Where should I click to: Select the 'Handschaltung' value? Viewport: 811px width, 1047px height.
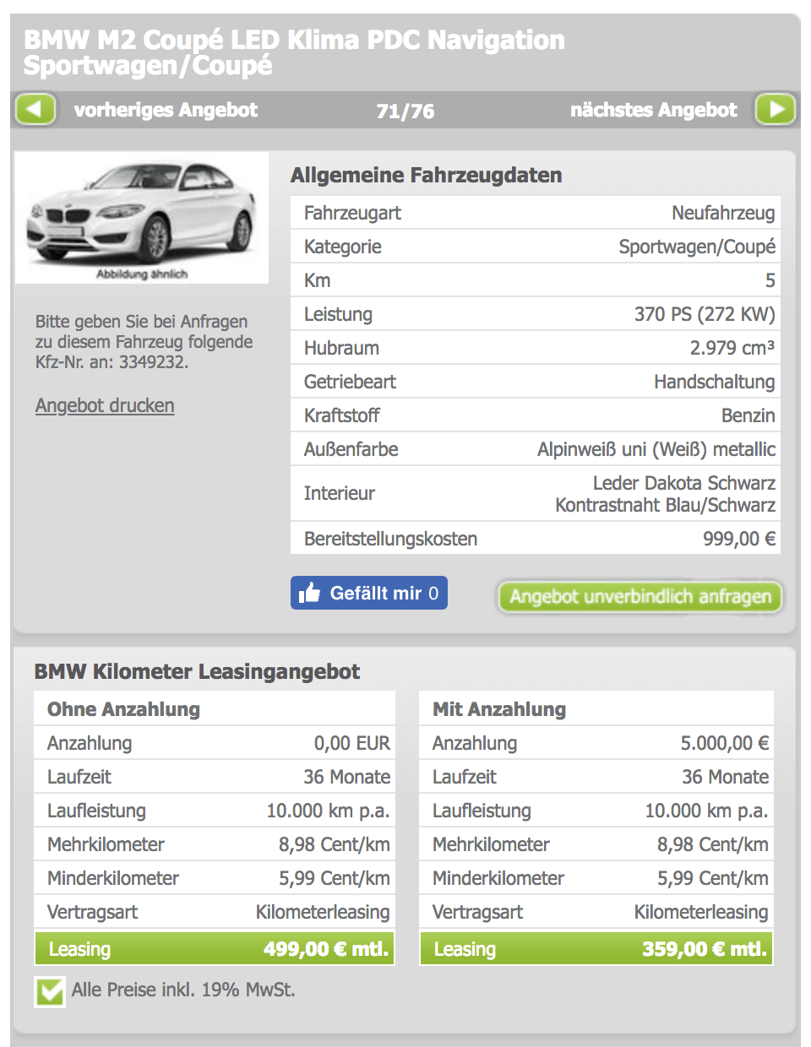[x=715, y=382]
